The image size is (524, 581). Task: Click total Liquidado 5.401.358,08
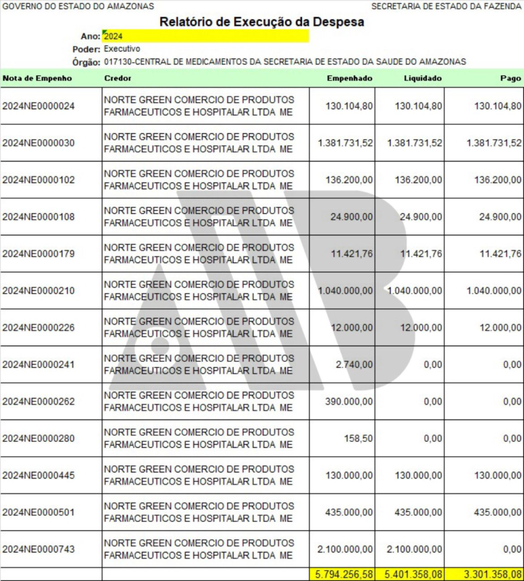(413, 574)
